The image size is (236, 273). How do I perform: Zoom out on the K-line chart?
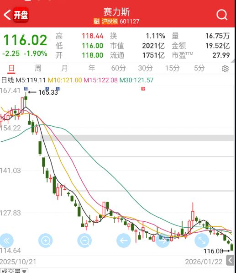[x=84, y=241]
